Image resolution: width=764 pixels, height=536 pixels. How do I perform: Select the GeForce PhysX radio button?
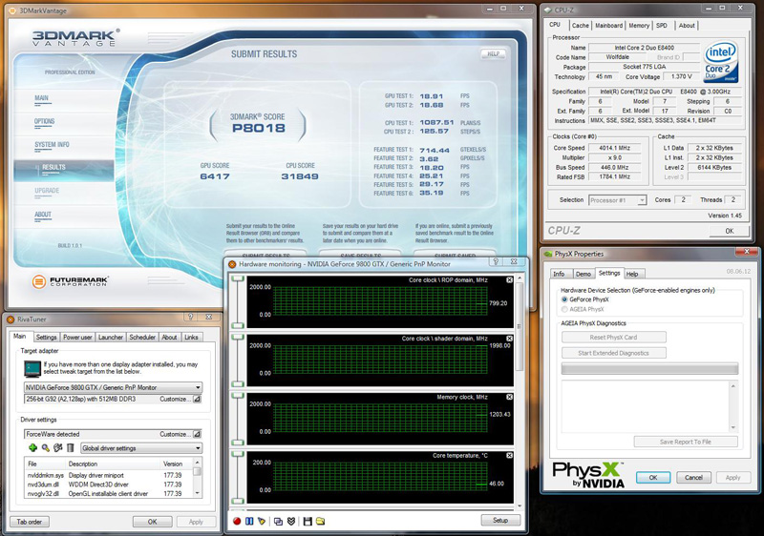(x=564, y=299)
